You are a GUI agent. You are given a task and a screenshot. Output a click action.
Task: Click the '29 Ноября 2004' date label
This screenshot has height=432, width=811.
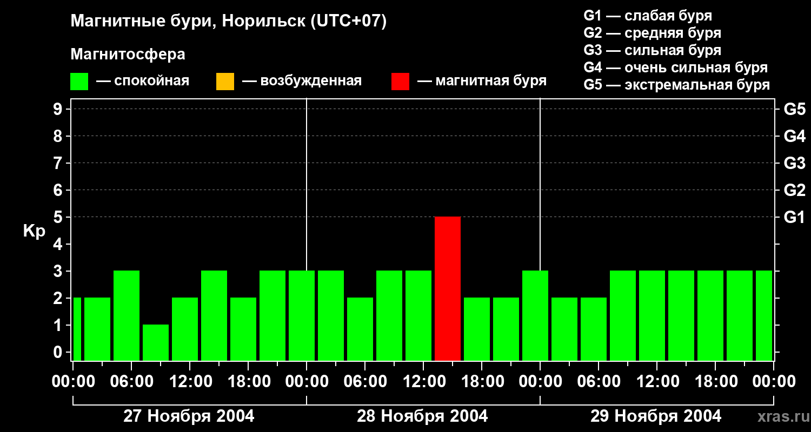656,416
